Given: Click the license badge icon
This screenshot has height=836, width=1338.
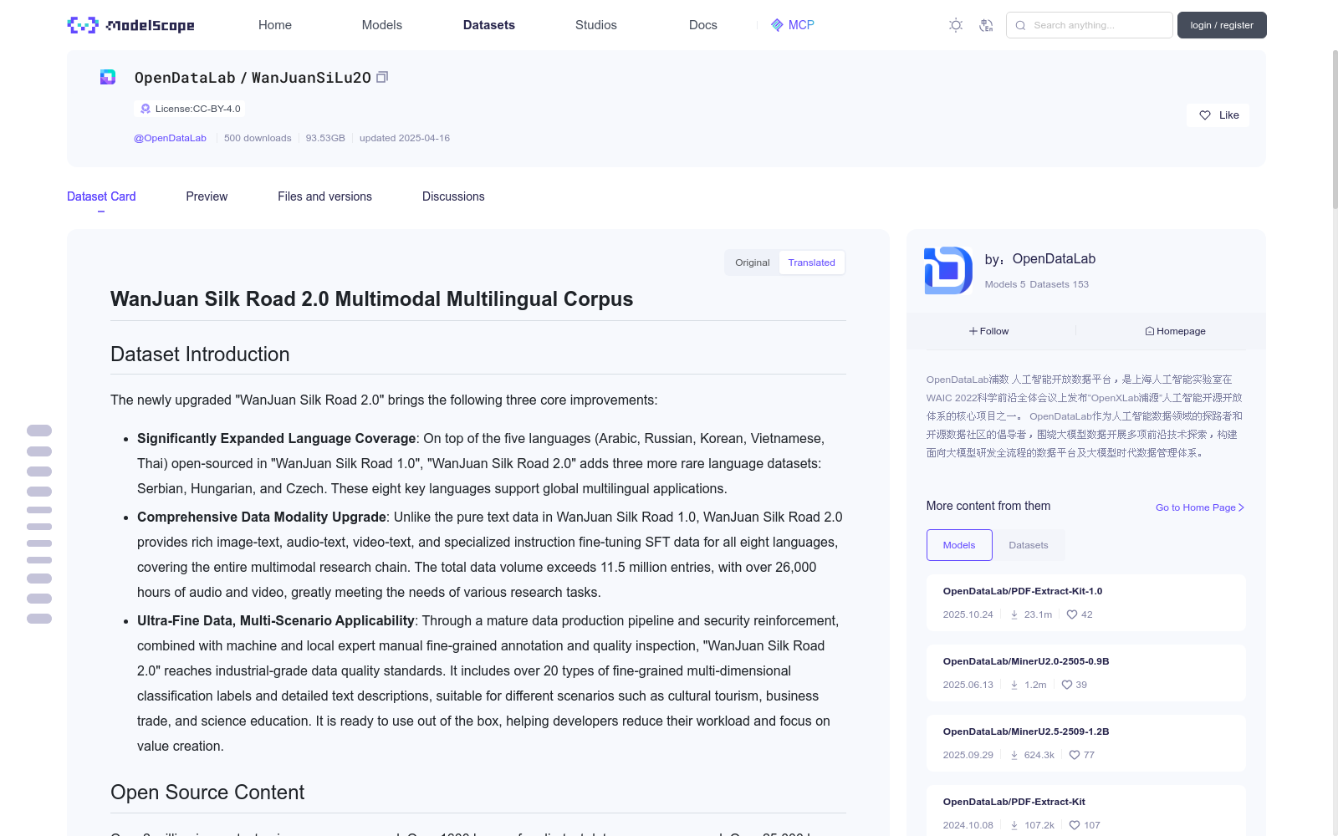Looking at the screenshot, I should [146, 109].
